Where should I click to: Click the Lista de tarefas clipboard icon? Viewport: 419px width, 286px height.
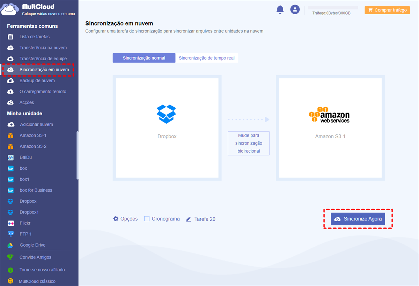[x=10, y=37]
